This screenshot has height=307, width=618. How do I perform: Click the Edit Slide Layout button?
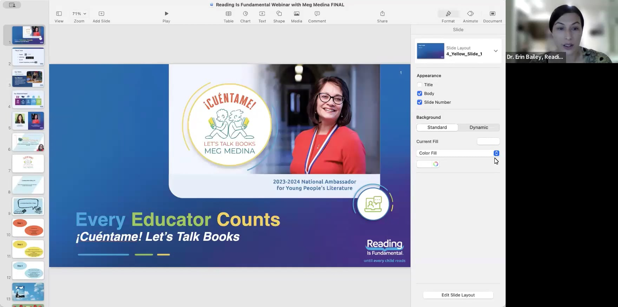(x=458, y=295)
